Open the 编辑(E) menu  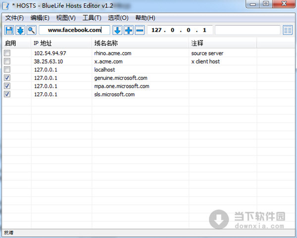pos(40,18)
